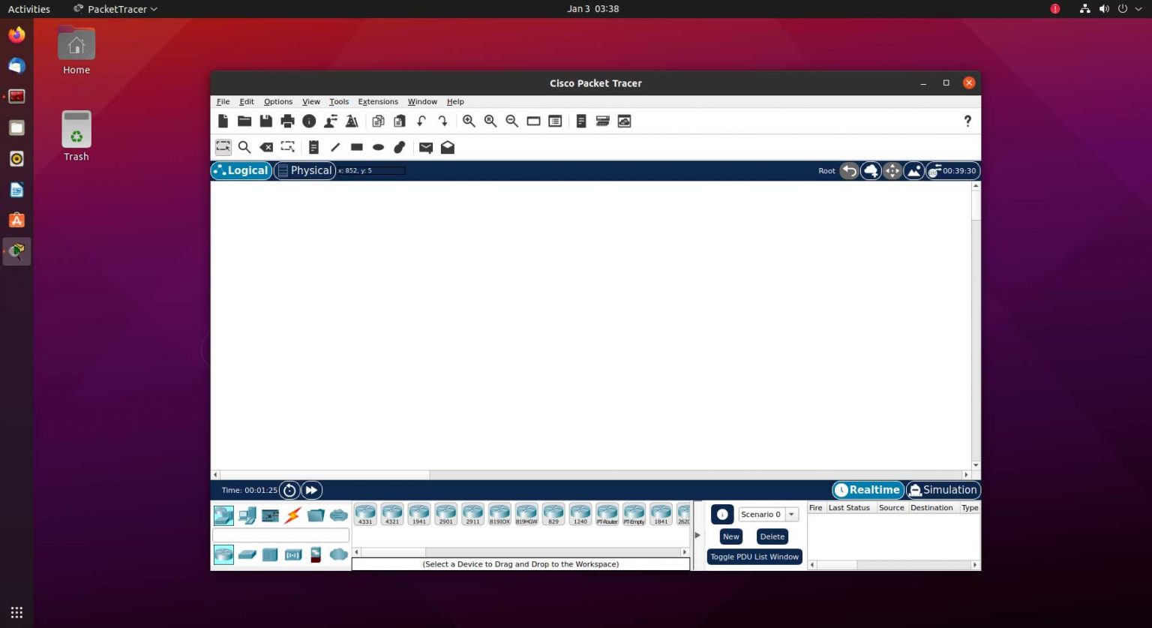The image size is (1152, 628).
Task: Switch to the Physical workspace tab
Action: point(305,170)
